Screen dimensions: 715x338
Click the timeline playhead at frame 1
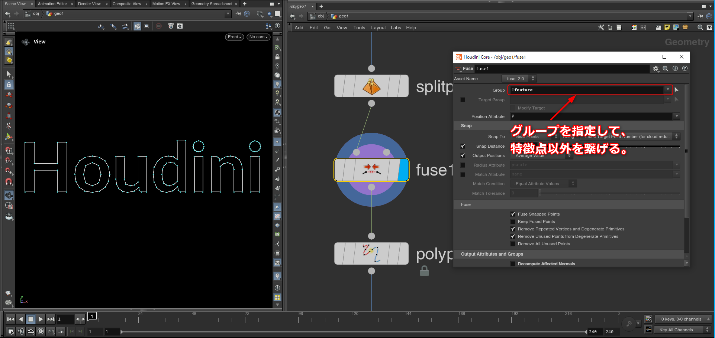coord(92,316)
